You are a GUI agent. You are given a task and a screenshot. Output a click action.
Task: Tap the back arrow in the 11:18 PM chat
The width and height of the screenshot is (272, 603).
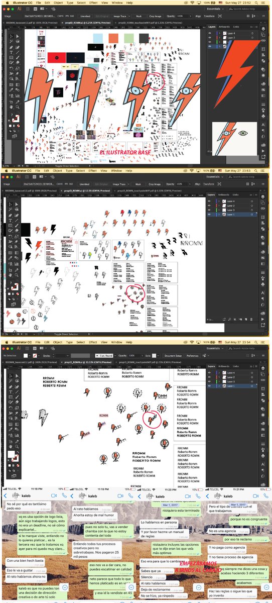[5, 495]
